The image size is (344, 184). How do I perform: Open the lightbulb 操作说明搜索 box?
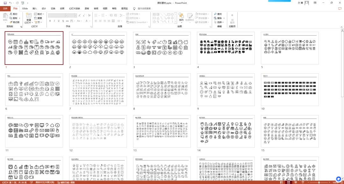[x=142, y=9]
